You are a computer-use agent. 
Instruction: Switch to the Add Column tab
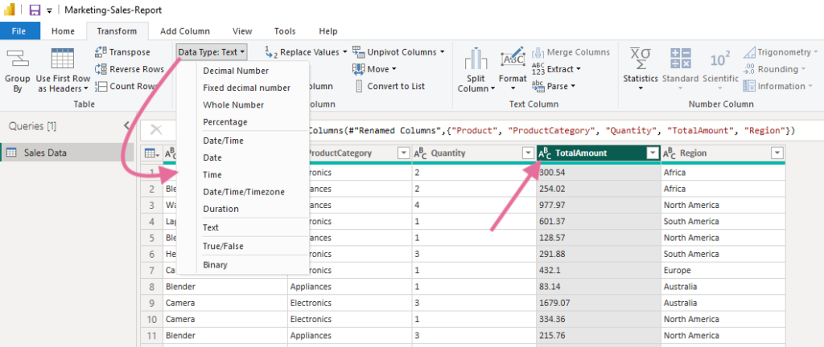pos(185,31)
